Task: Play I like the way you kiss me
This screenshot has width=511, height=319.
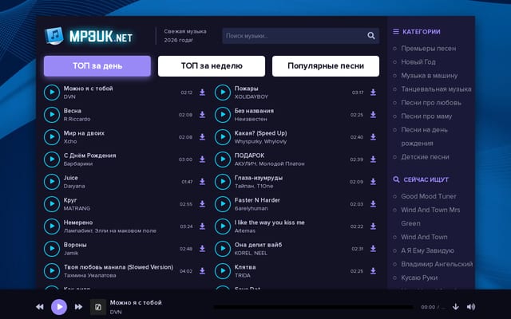Action: coord(223,226)
